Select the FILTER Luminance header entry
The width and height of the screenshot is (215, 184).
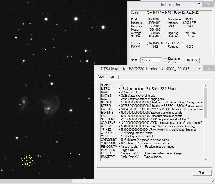[x=131, y=153]
